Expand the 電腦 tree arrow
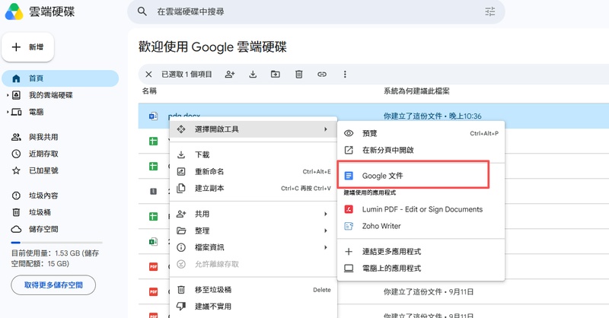This screenshot has height=318, width=609. click(8, 112)
